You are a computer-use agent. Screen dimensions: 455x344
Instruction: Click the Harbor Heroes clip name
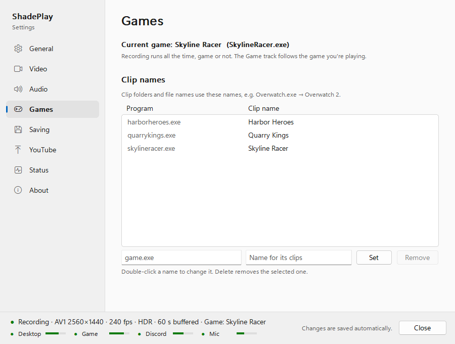click(x=271, y=122)
